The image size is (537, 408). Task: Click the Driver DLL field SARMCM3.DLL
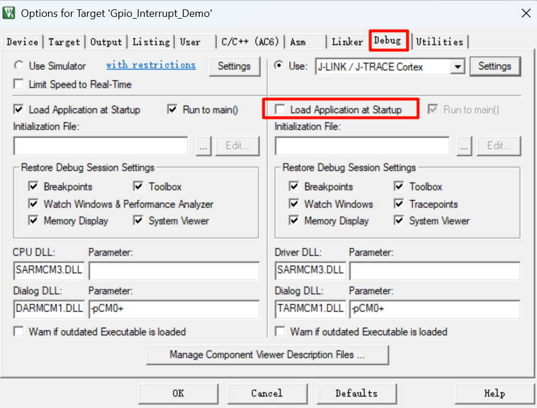pos(310,270)
